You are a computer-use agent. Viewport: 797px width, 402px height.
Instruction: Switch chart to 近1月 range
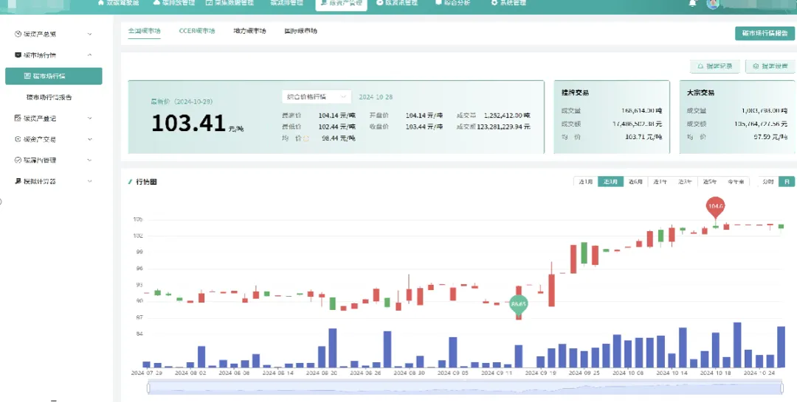[x=585, y=181]
